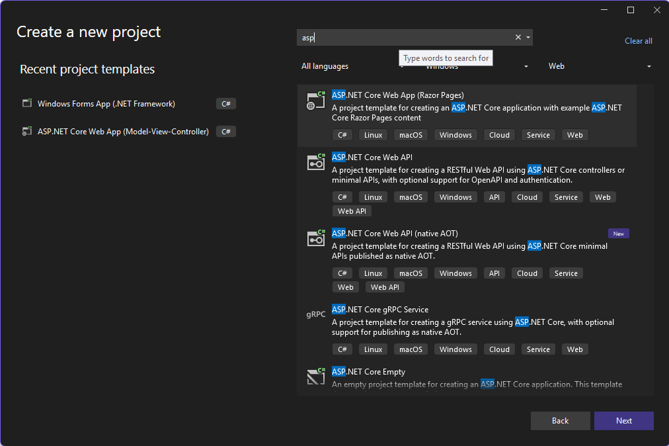
Task: Select the ASP.NET Core Web API (native AOT) title
Action: pos(395,233)
